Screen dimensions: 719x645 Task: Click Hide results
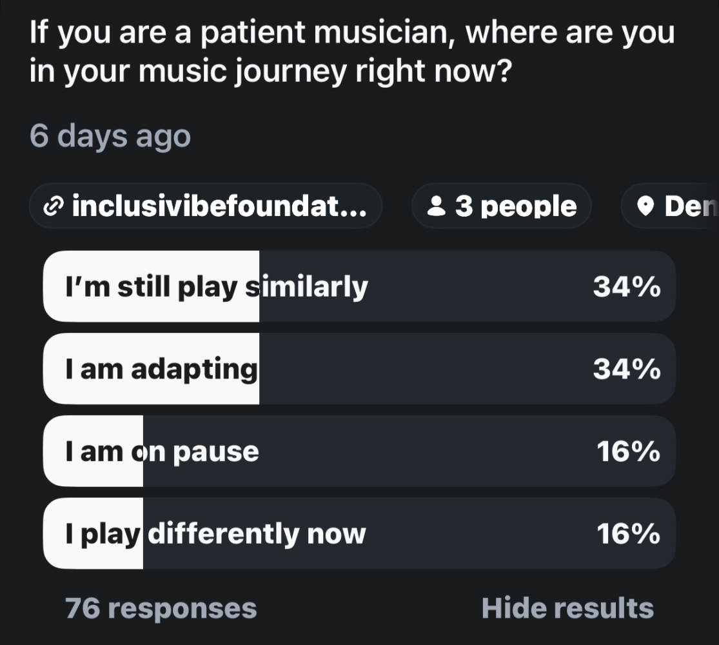[x=567, y=608]
